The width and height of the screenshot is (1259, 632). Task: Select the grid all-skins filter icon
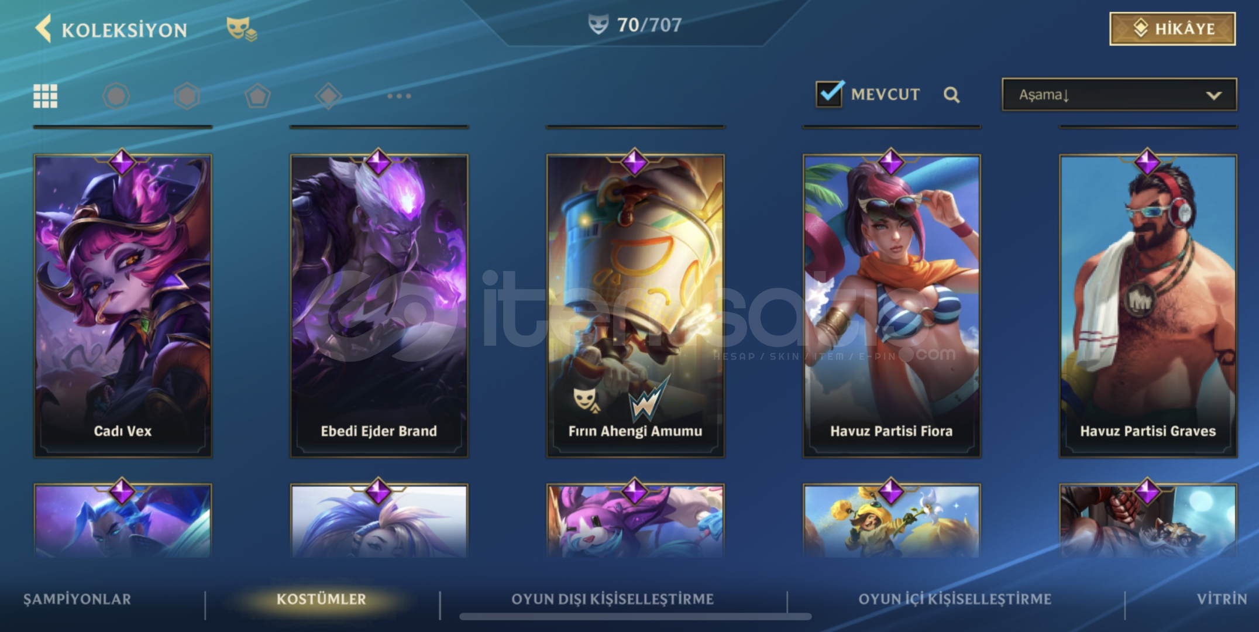pyautogui.click(x=46, y=96)
